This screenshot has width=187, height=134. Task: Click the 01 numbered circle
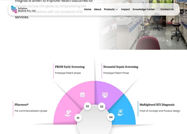[x=78, y=118]
